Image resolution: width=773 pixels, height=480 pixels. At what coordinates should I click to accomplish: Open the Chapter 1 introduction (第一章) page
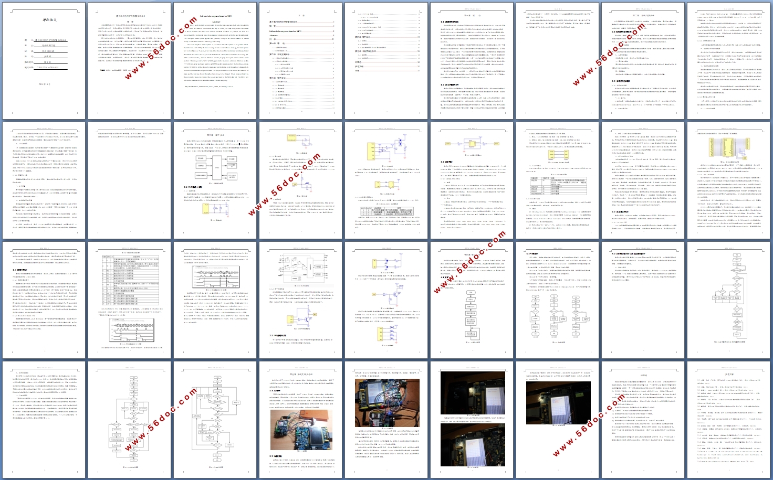coord(472,61)
